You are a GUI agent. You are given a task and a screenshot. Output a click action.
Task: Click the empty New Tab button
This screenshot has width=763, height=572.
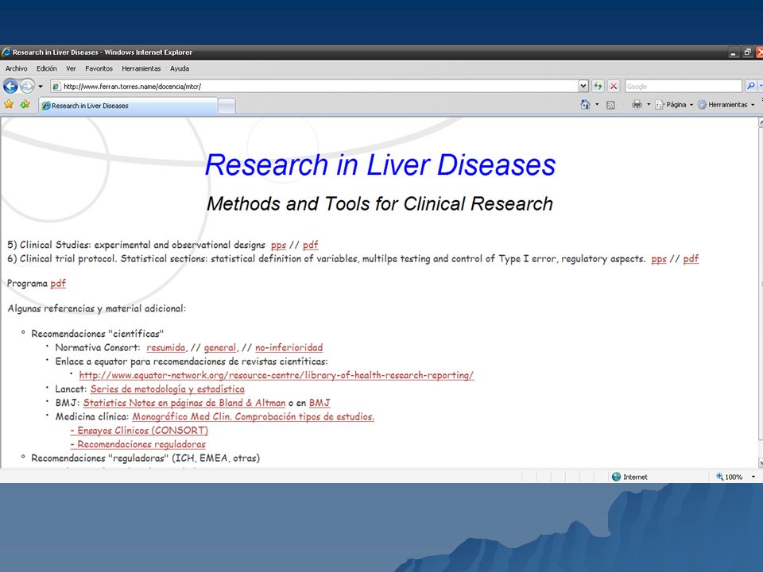227,106
